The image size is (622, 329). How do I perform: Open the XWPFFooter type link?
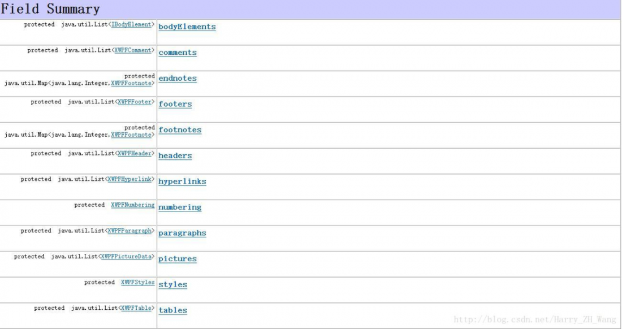pyautogui.click(x=135, y=102)
